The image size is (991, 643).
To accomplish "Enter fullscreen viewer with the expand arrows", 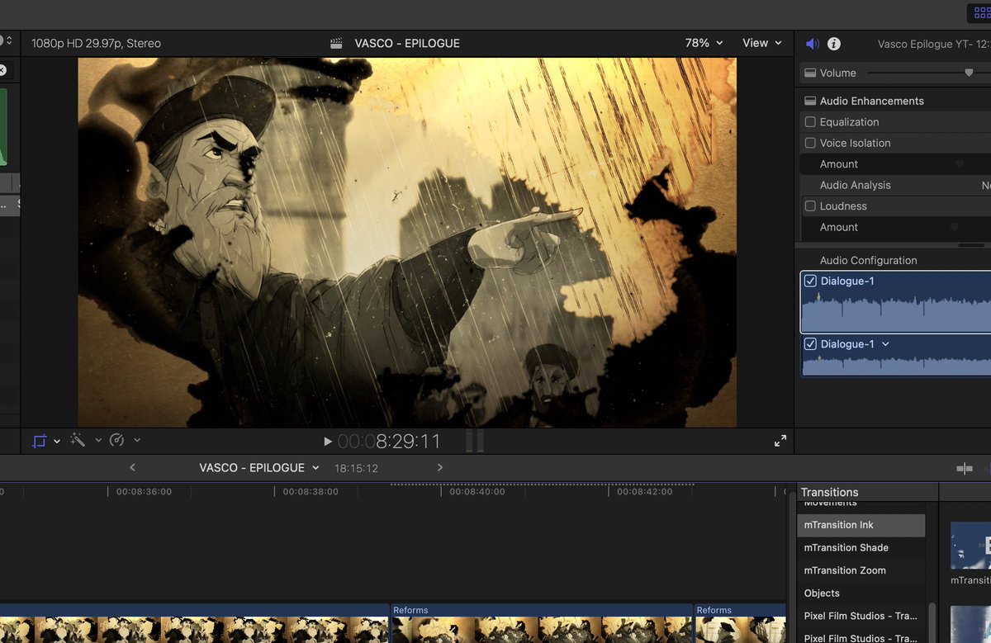I will [x=780, y=441].
